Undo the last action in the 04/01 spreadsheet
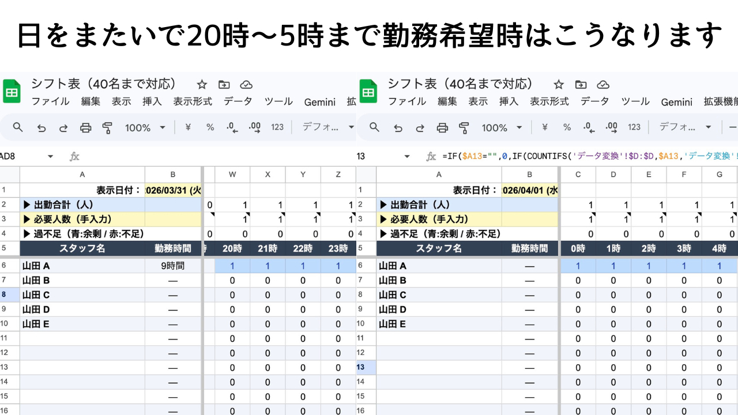 point(398,128)
